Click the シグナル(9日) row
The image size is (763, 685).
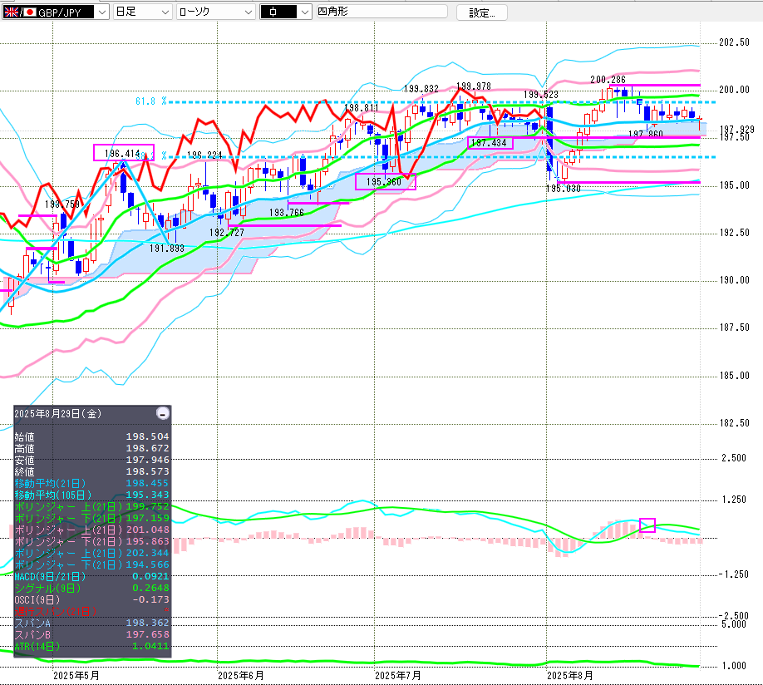pyautogui.click(x=92, y=589)
